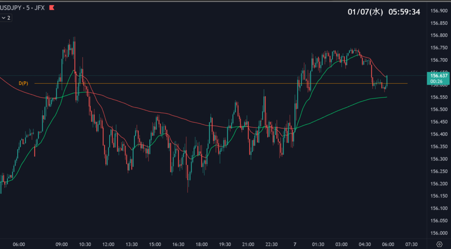
Task: Click the 156.300 price axis label
Action: point(437,159)
